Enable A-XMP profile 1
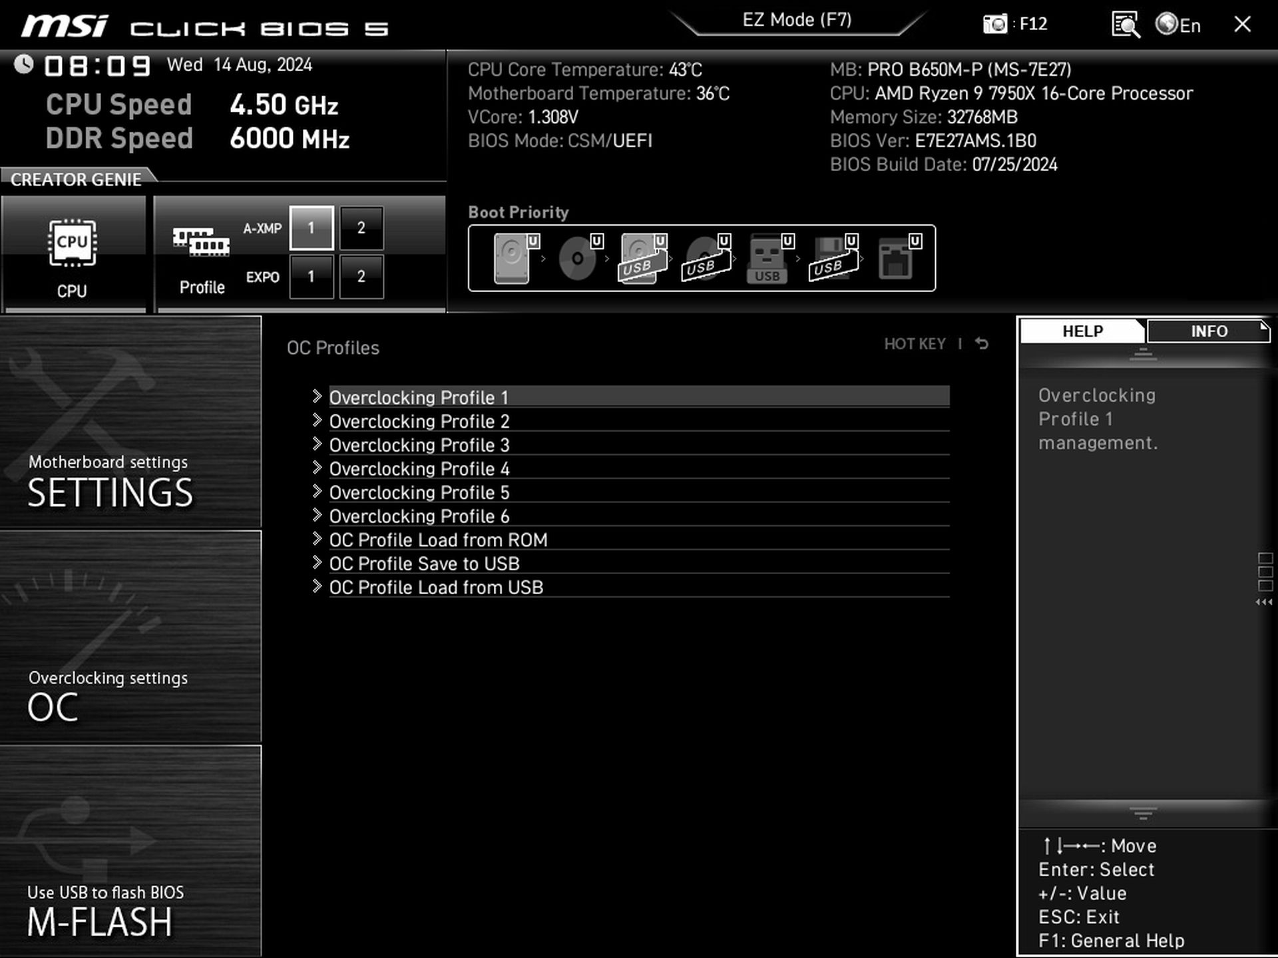The height and width of the screenshot is (958, 1278). coord(311,228)
